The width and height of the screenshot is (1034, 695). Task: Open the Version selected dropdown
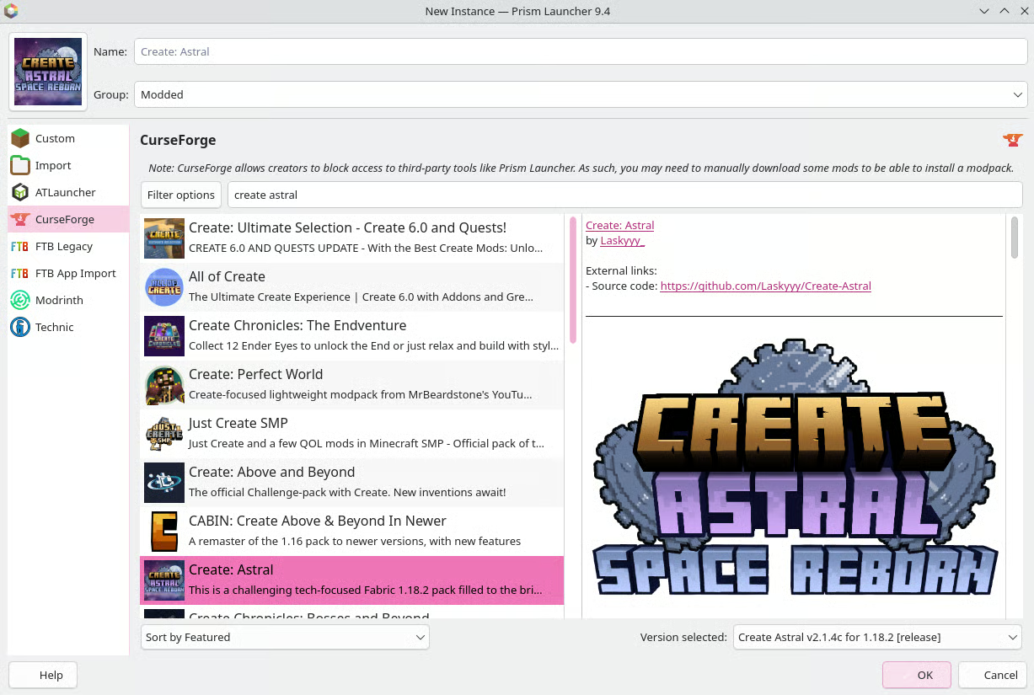pyautogui.click(x=876, y=637)
